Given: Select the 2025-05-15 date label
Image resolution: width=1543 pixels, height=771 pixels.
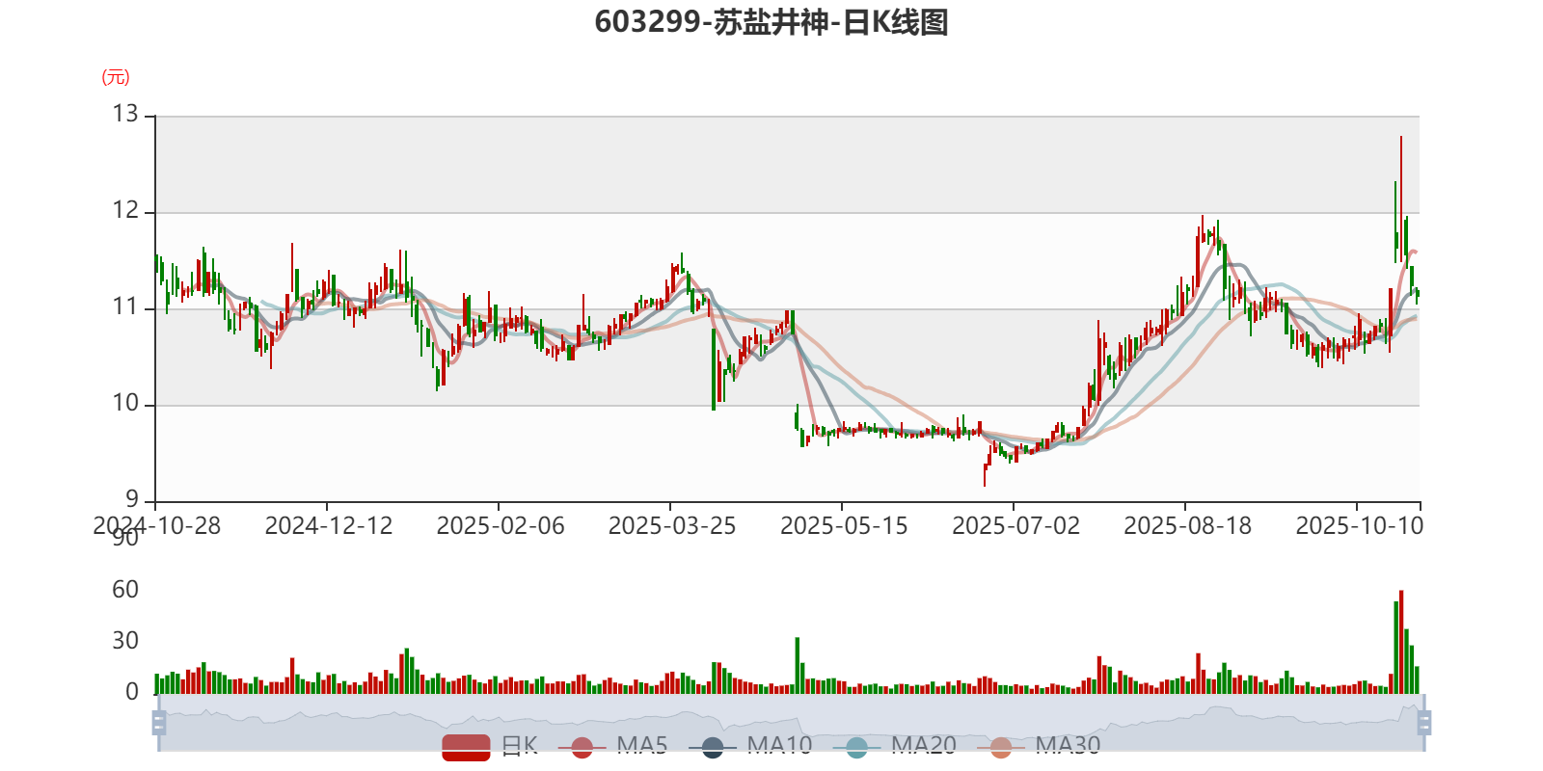Looking at the screenshot, I should point(844,526).
